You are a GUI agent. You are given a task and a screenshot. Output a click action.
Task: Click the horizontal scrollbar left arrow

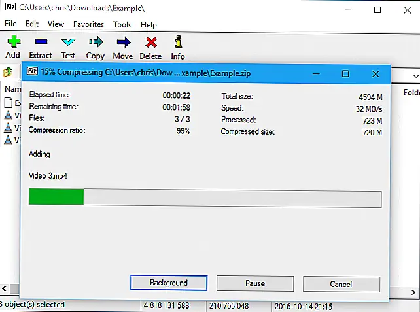click(x=4, y=288)
